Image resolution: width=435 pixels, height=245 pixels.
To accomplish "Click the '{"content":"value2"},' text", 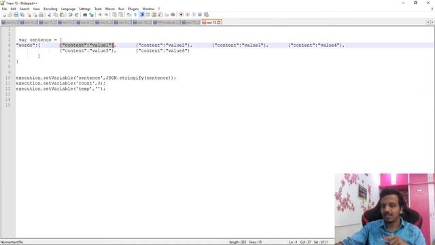I will point(164,46).
